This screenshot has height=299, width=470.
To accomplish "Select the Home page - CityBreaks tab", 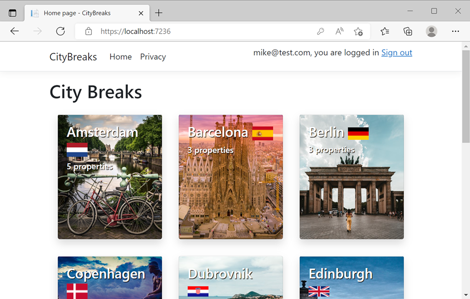I will (87, 13).
